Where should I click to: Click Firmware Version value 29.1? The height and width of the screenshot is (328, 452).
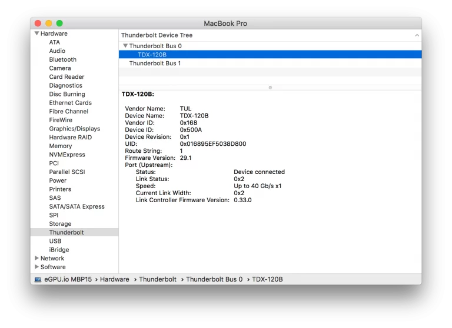[x=185, y=158]
